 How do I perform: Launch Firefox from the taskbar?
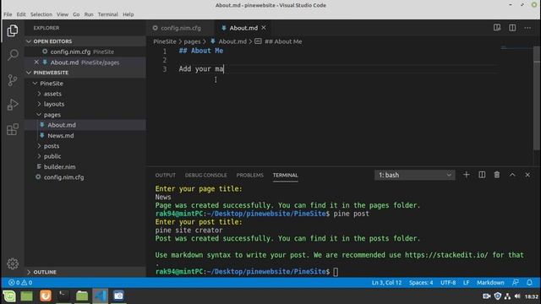pos(45,296)
